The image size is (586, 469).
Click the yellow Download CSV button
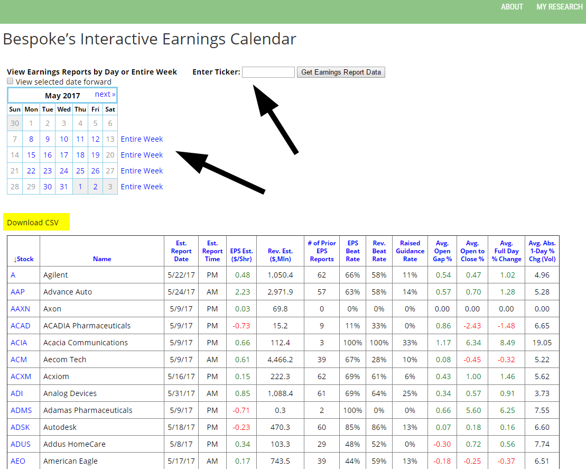pyautogui.click(x=33, y=223)
